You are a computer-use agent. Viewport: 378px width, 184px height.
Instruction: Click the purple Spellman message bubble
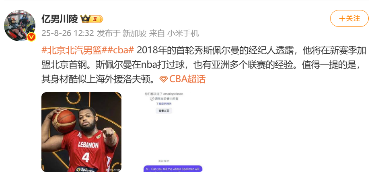point(173,169)
